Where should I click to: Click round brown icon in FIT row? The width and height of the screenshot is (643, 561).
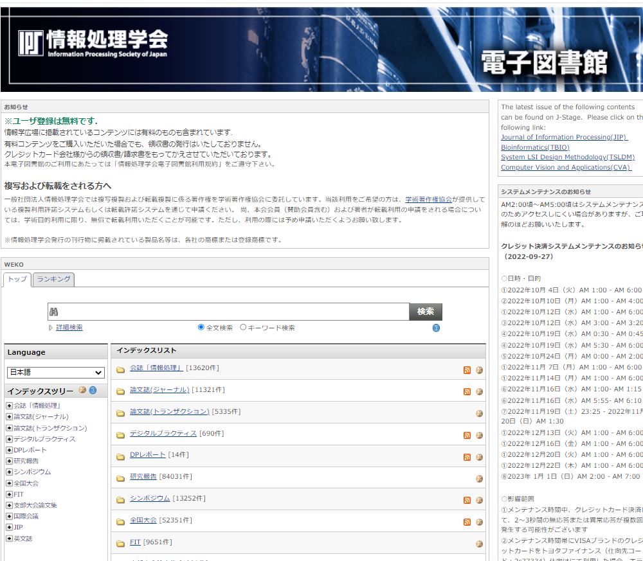479,544
